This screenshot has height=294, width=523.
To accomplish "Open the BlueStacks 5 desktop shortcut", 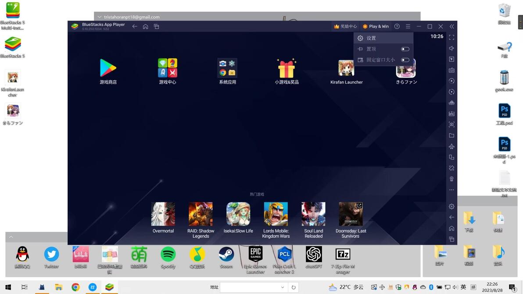I will click(13, 47).
